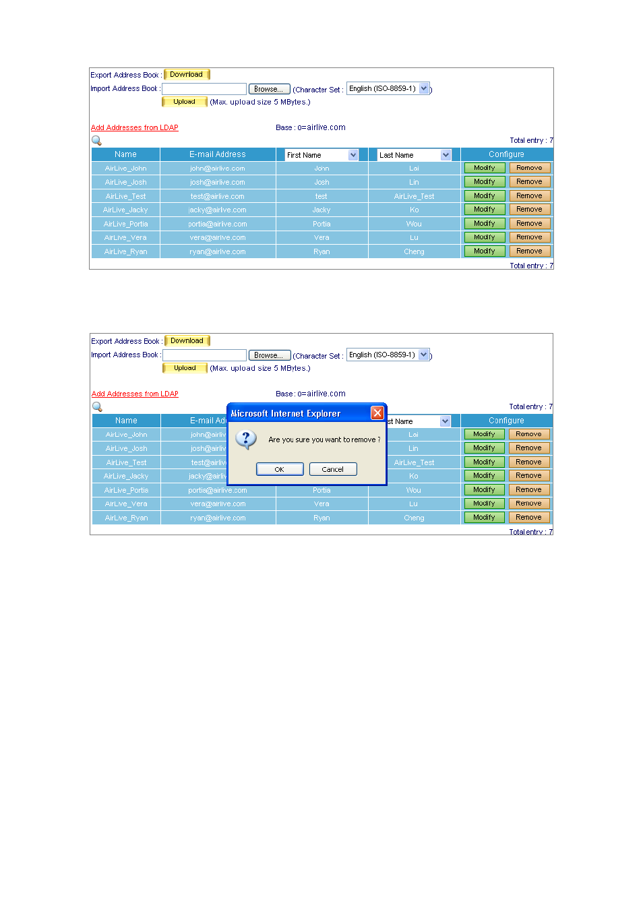Remove AirLive_John entry in lower screenshot
The width and height of the screenshot is (643, 910).
(529, 434)
